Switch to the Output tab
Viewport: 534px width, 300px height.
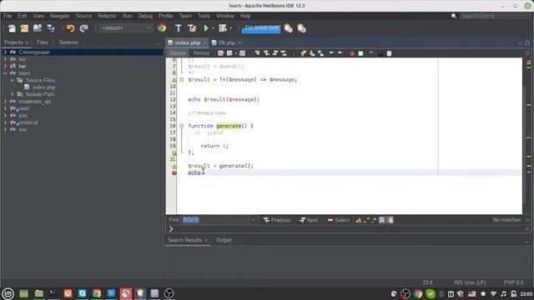224,240
